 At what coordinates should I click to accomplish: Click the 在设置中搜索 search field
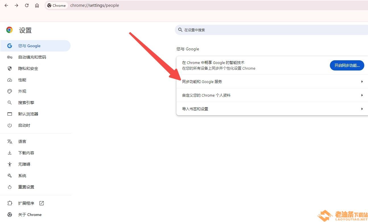pos(272,30)
